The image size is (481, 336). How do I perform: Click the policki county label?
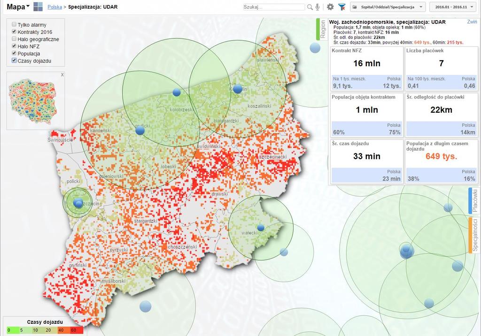73,182
